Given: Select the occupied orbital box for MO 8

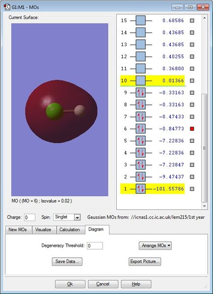Looking at the screenshot, I should 141,105.
